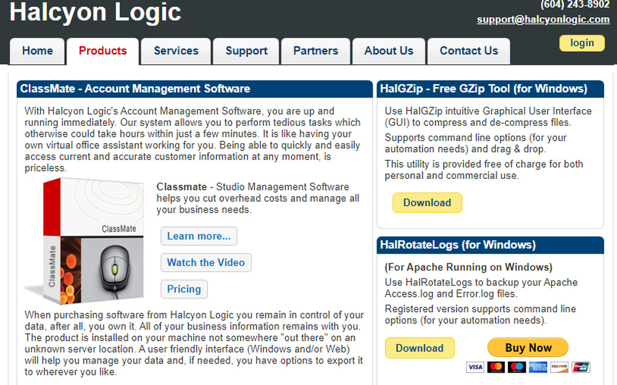
Task: Click the Discover card icon
Action: (x=559, y=367)
